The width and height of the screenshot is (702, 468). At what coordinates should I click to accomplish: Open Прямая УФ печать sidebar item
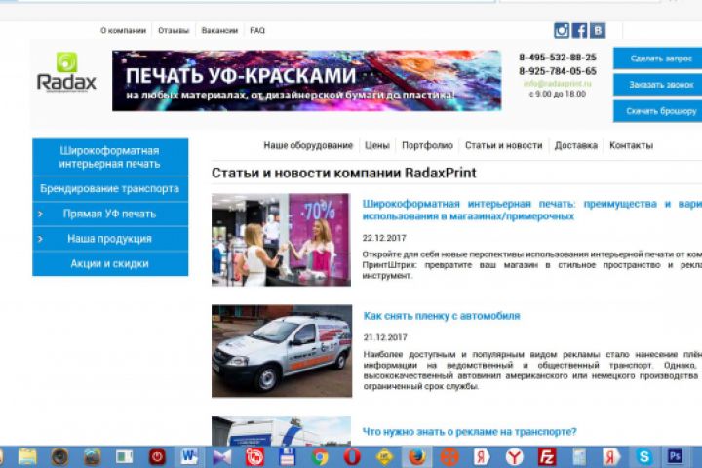(110, 214)
